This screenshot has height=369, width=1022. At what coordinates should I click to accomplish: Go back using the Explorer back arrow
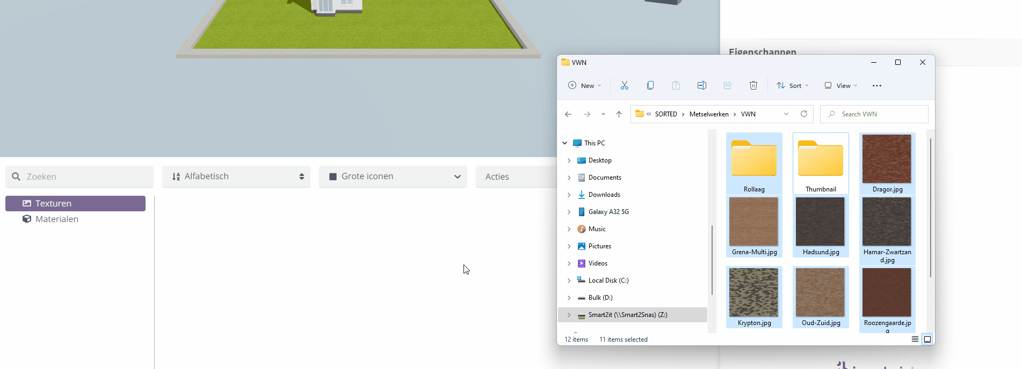[x=568, y=114]
